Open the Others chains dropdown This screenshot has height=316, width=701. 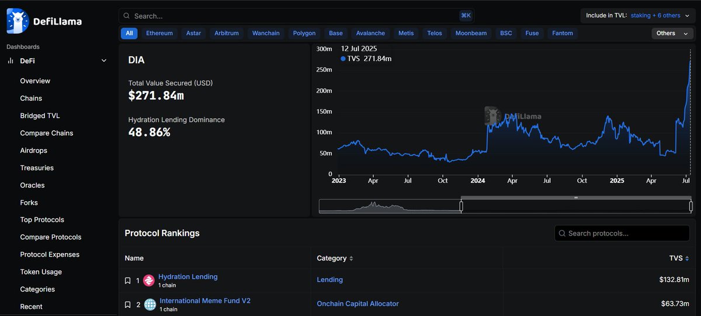pos(673,33)
